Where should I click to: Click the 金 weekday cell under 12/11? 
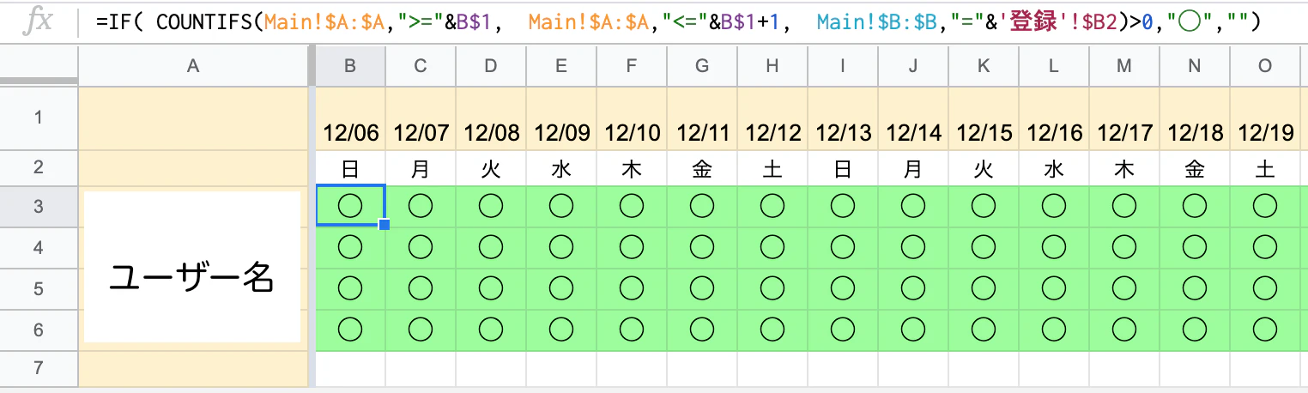pos(702,169)
